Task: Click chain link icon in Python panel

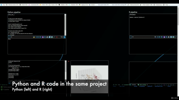Action: 54,37
